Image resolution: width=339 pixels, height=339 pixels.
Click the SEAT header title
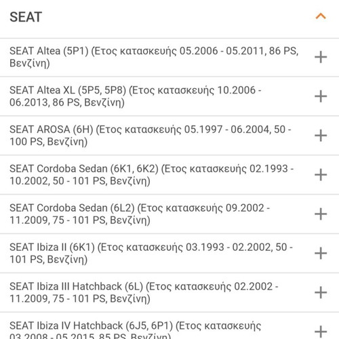pos(26,17)
